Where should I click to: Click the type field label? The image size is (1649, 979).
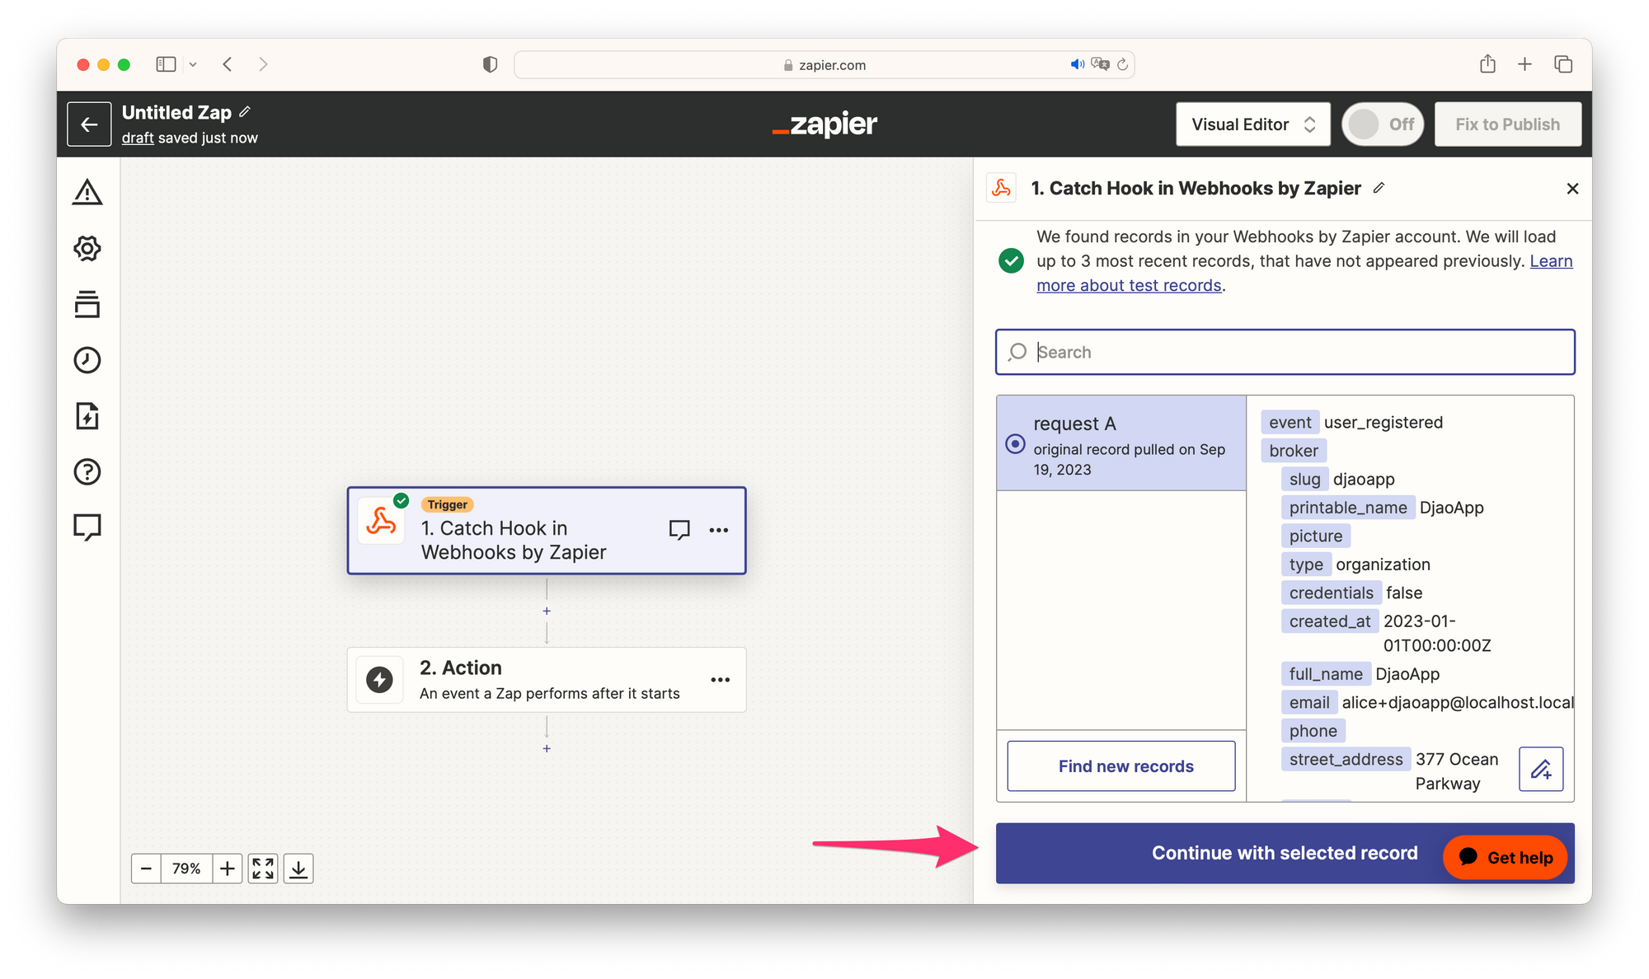click(x=1306, y=564)
